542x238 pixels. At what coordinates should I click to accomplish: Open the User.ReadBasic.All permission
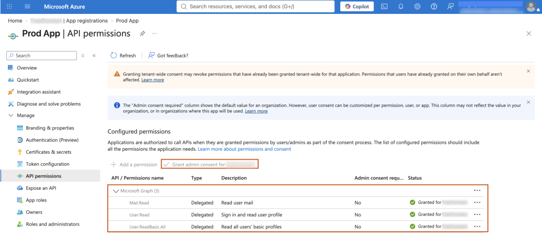(148, 227)
